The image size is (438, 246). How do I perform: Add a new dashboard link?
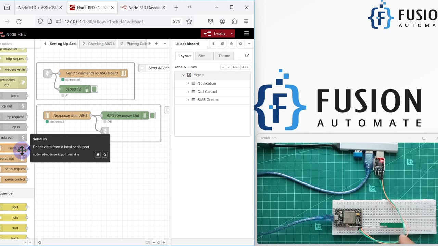click(x=245, y=67)
